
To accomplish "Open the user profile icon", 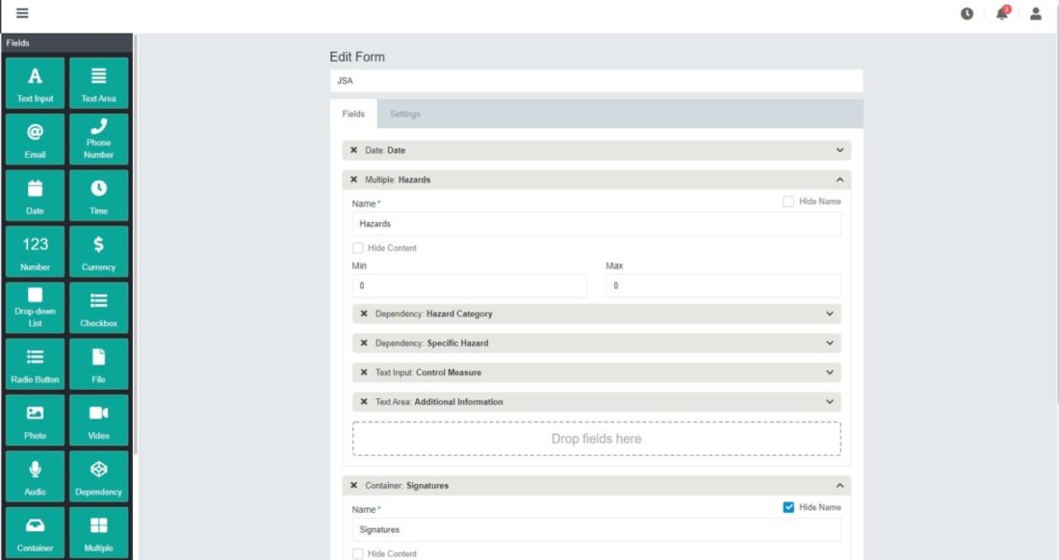I will click(x=1035, y=13).
